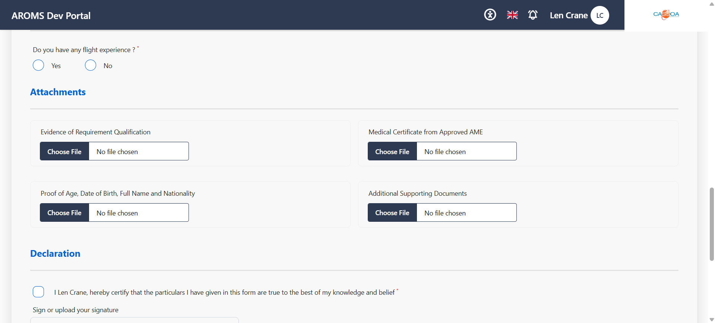Click 'No file chosen' under Proof of Age
715x323 pixels.
117,213
